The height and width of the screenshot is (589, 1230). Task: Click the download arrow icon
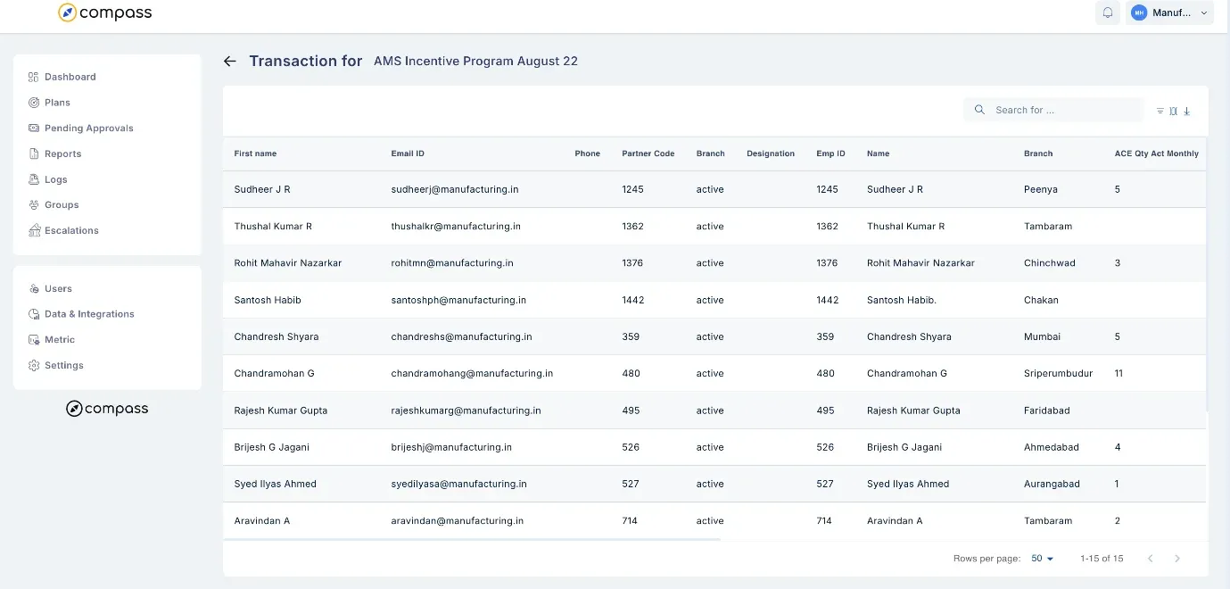1187,111
